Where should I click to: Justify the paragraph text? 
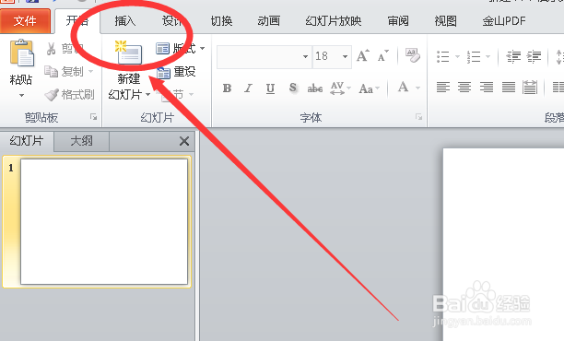point(509,88)
